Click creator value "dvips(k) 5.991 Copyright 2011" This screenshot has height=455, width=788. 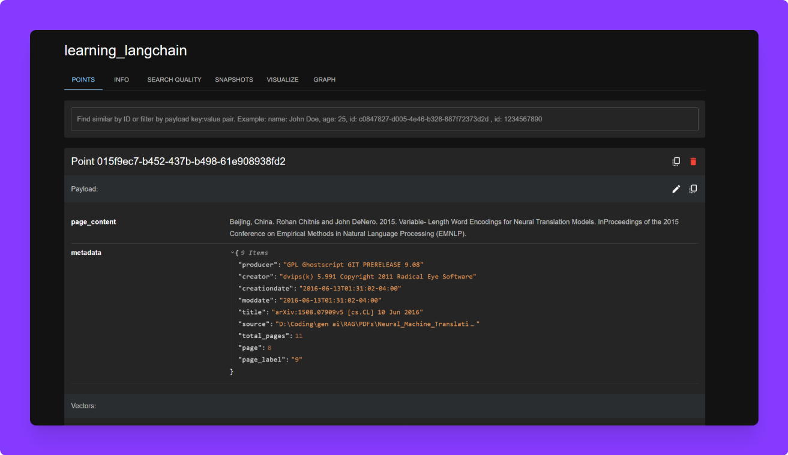point(378,277)
